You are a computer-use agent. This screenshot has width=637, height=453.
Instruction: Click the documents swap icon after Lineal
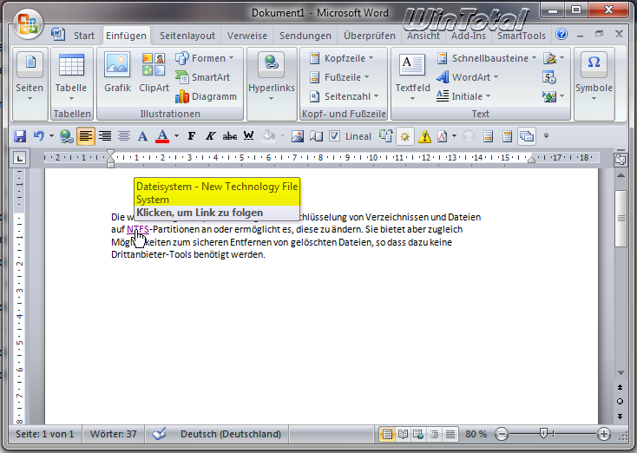click(x=386, y=135)
